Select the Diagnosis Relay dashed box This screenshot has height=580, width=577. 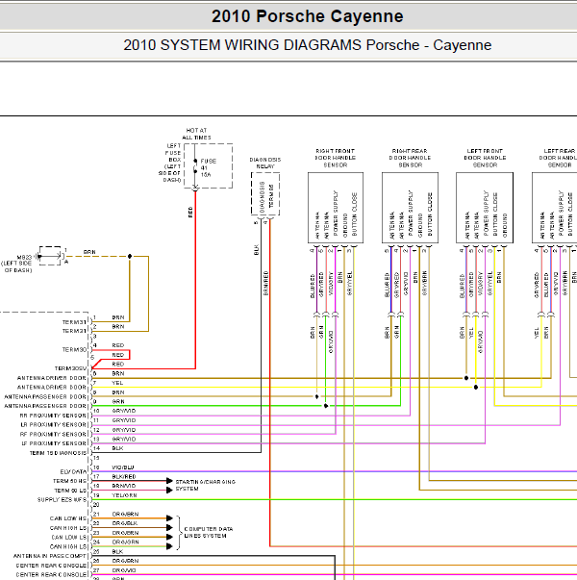pyautogui.click(x=265, y=193)
